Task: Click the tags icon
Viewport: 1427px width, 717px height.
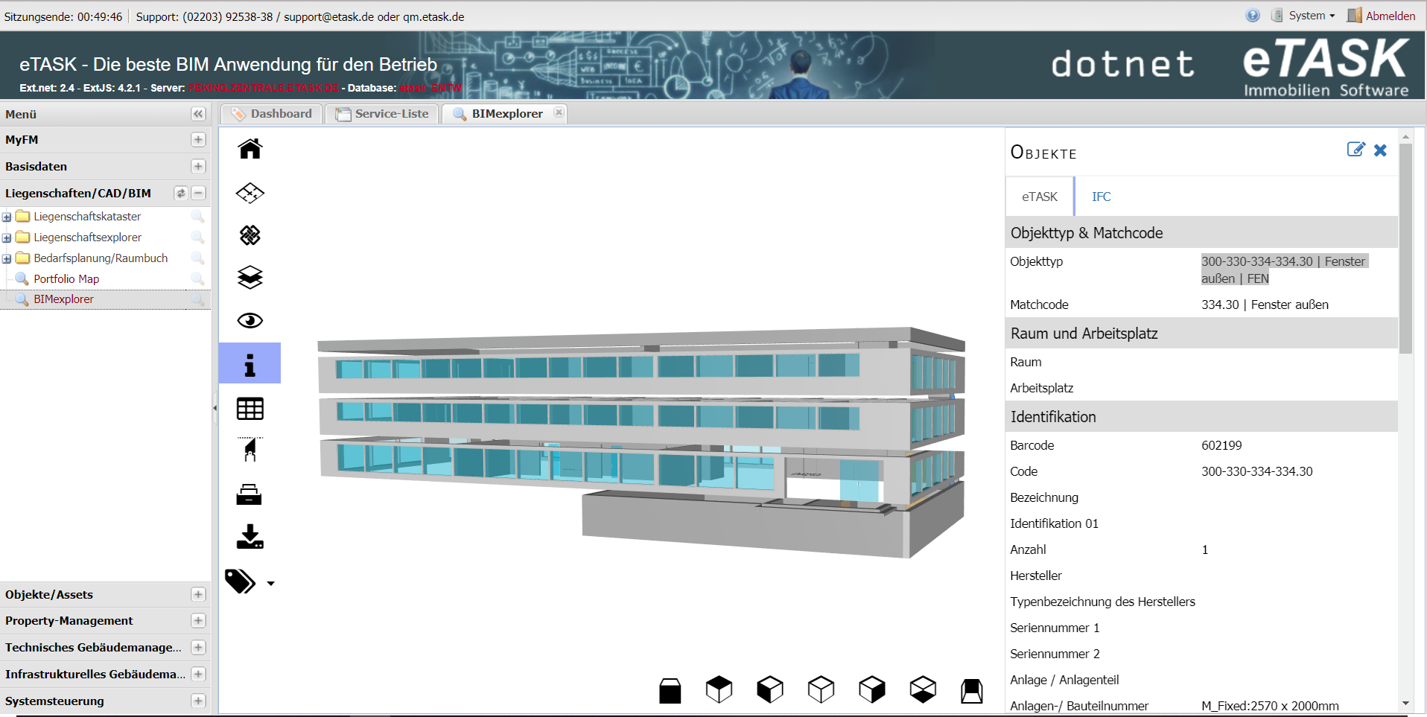Action: click(241, 581)
